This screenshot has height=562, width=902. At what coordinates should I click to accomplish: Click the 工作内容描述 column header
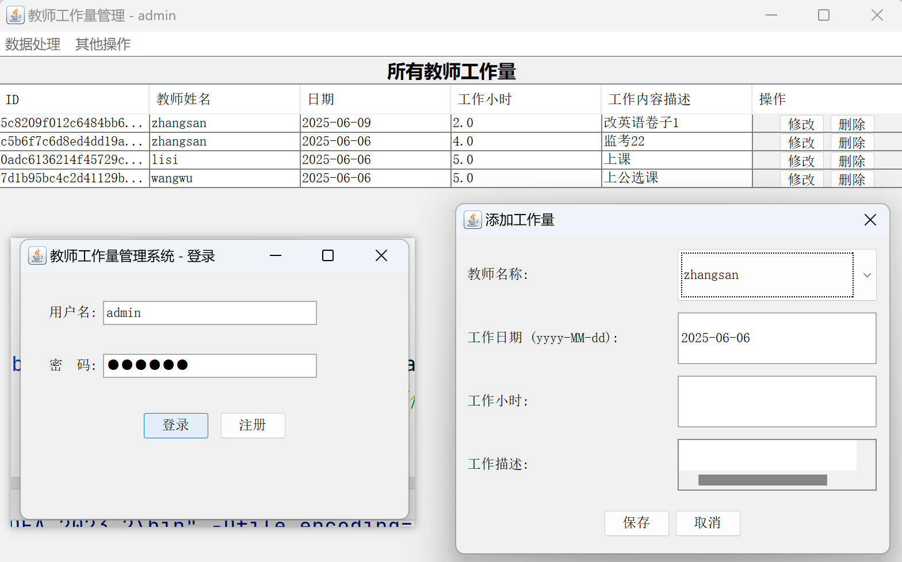point(677,99)
